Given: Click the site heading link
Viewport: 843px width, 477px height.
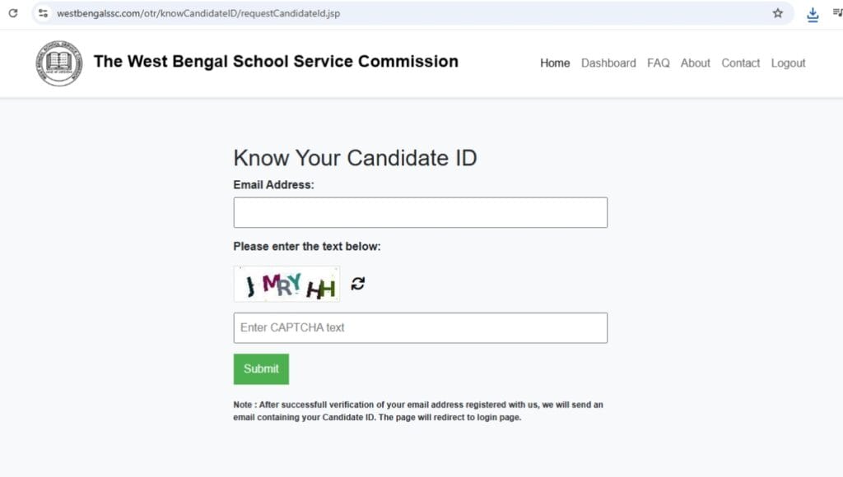Looking at the screenshot, I should 277,61.
